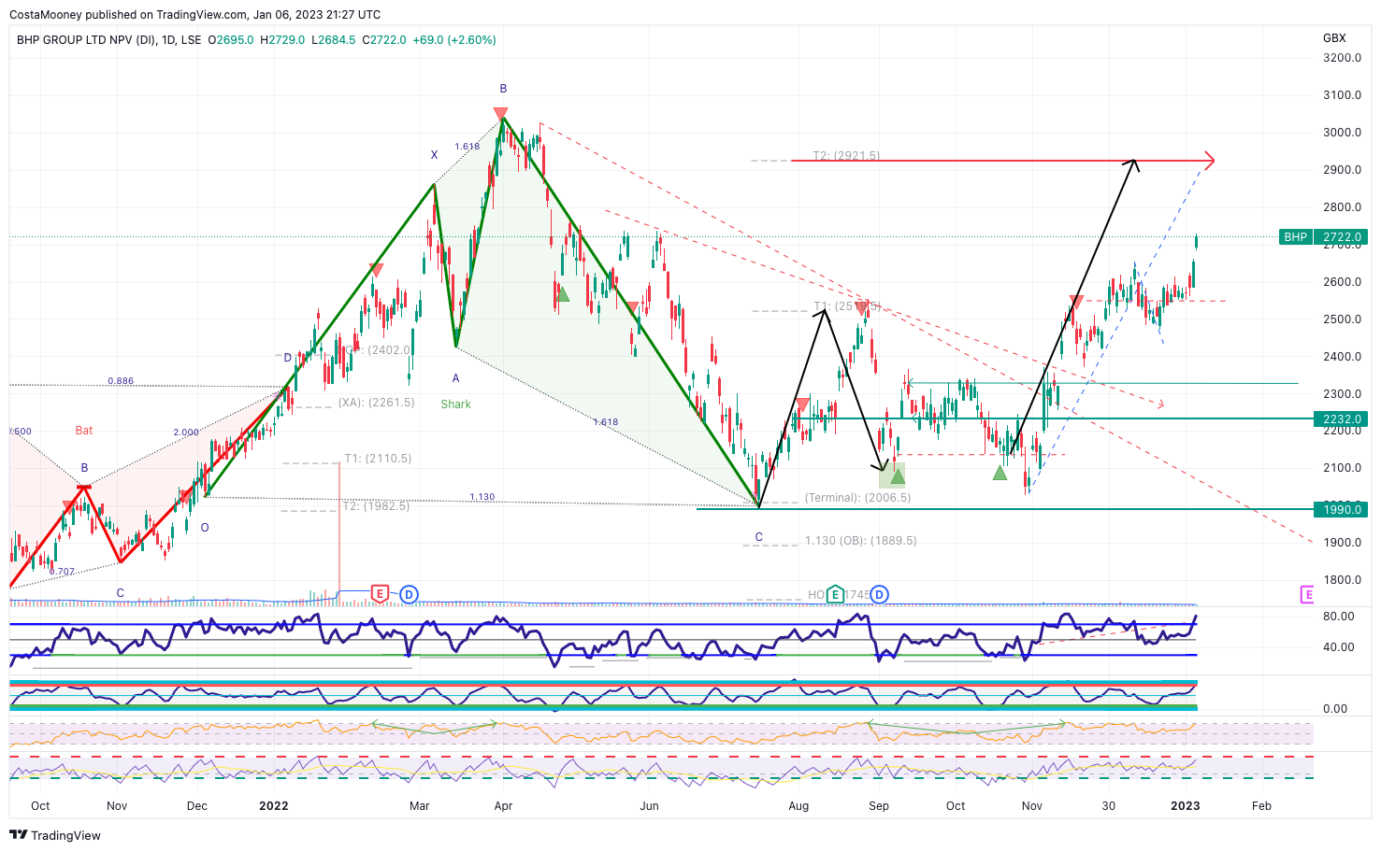The image size is (1381, 851).
Task: Click the T2: (2921.5) target label
Action: 846,156
